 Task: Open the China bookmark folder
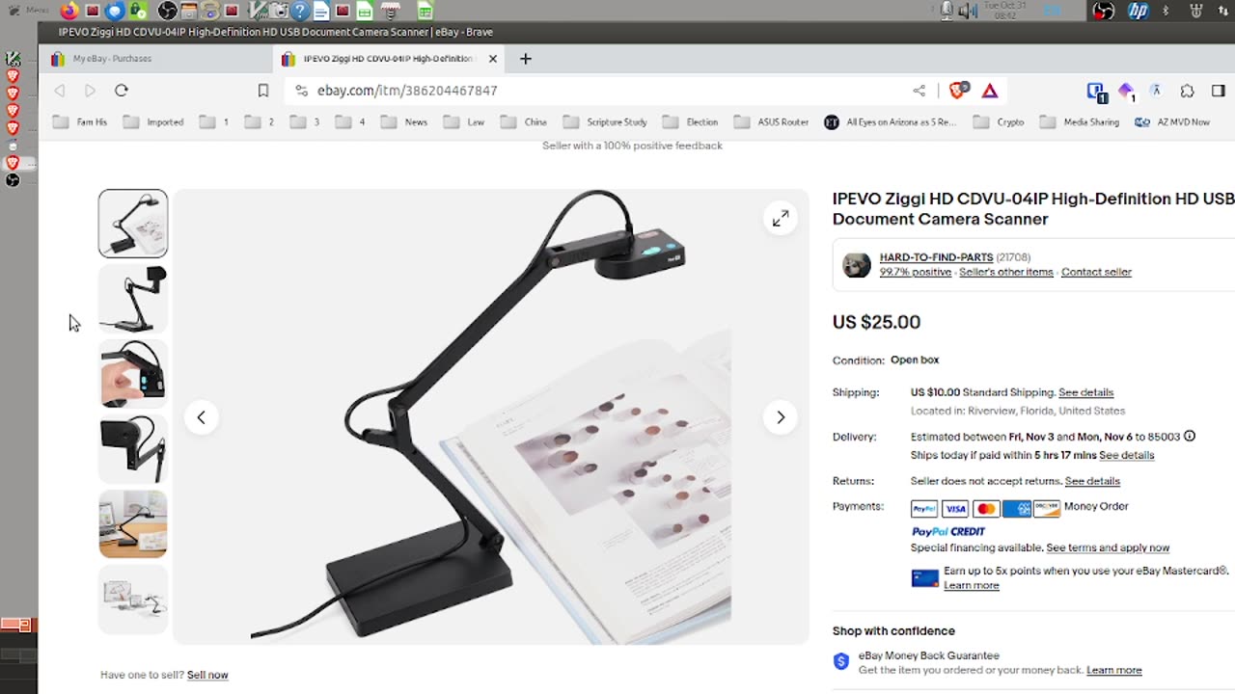[x=524, y=122]
